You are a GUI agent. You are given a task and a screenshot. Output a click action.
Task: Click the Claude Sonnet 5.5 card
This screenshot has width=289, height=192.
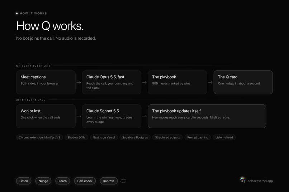[x=112, y=116]
